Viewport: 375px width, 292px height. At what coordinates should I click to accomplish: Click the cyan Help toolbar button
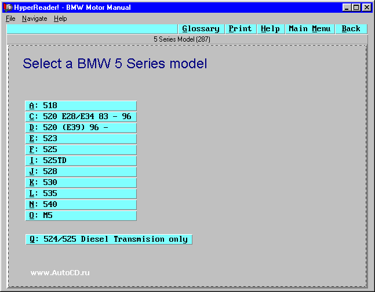click(270, 29)
